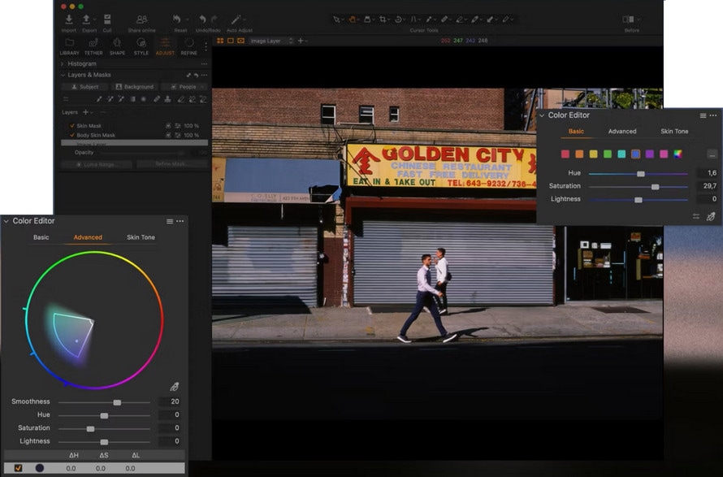The image size is (723, 477).
Task: Open the add layer plus dropdown in Layers
Action: click(x=88, y=112)
